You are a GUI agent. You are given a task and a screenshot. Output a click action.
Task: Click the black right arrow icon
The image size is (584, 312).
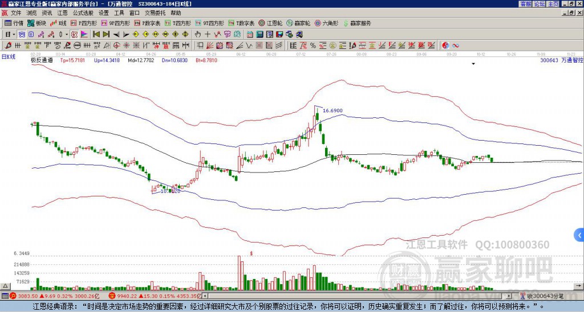coord(126,35)
